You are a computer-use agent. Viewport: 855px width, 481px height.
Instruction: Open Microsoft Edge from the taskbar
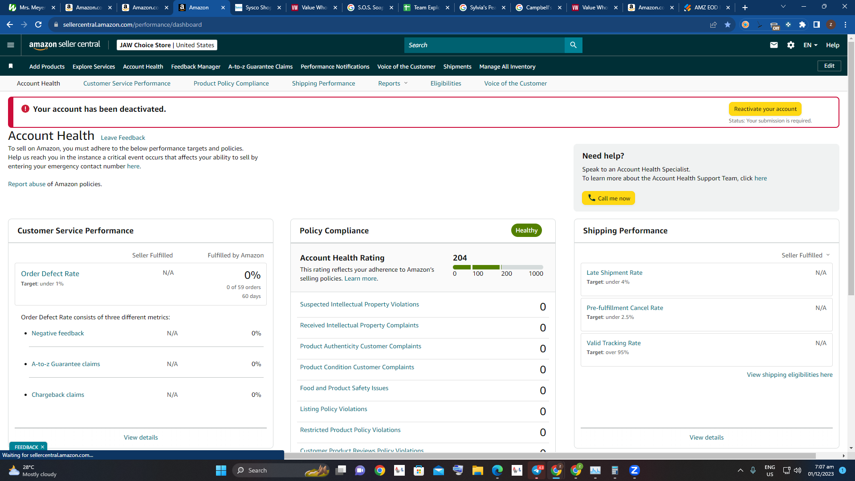tap(497, 470)
